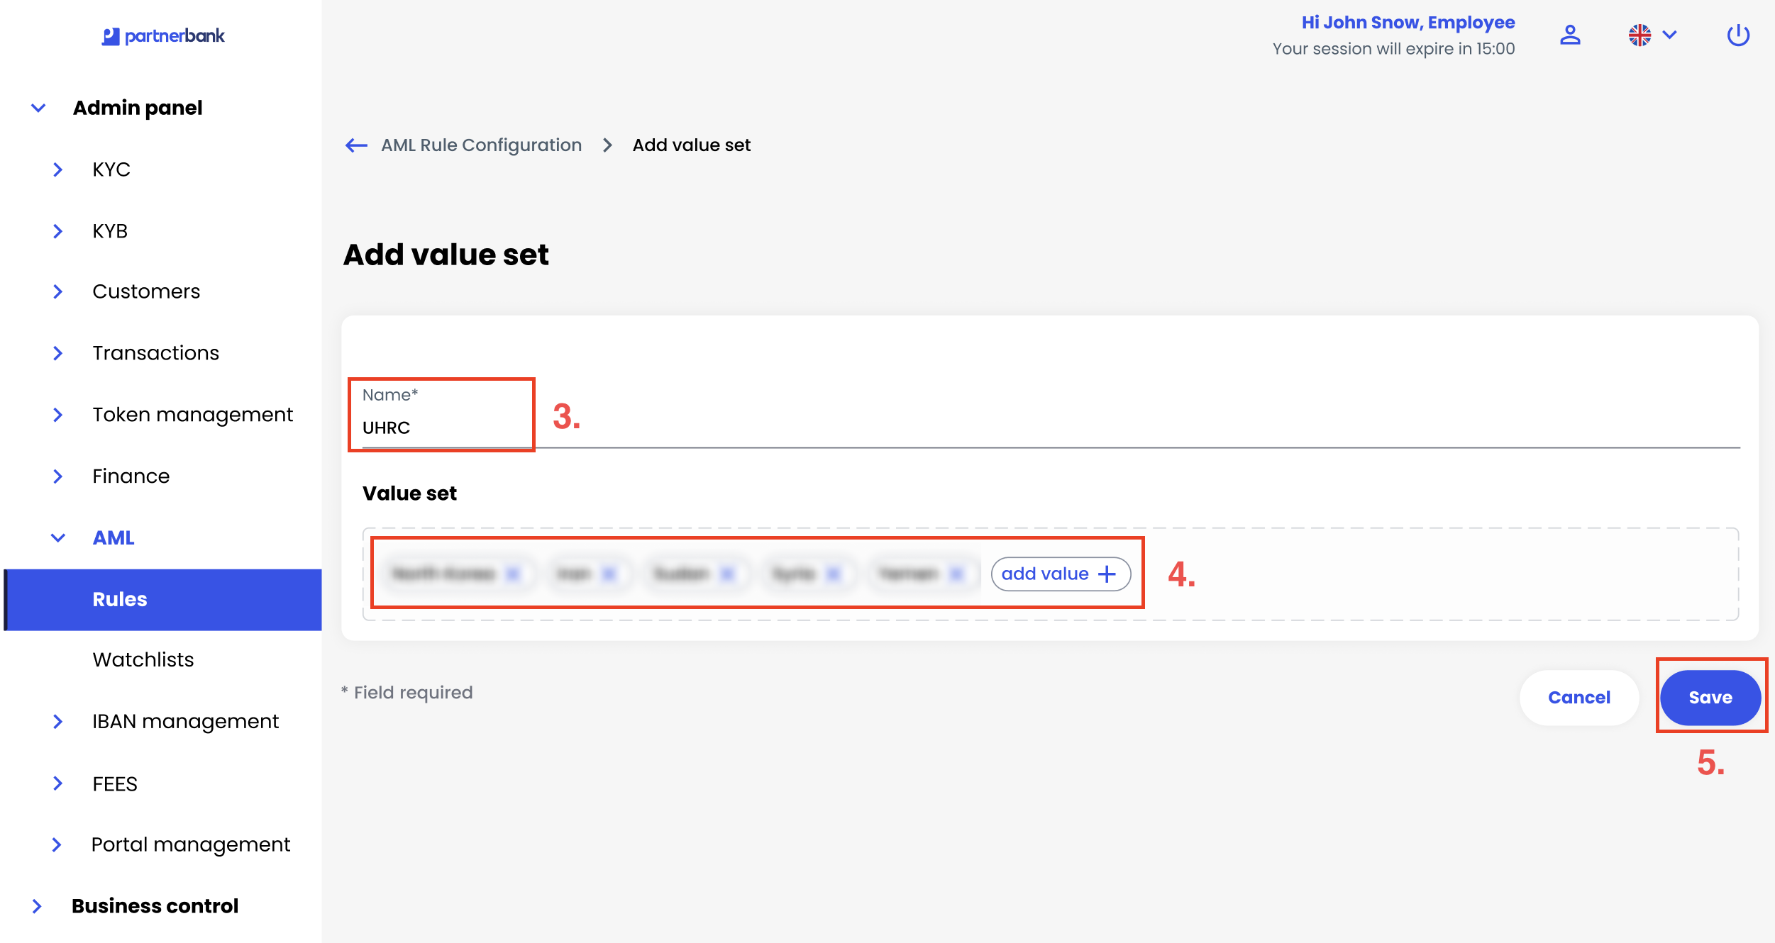
Task: Cancel adding the value set
Action: (1578, 698)
